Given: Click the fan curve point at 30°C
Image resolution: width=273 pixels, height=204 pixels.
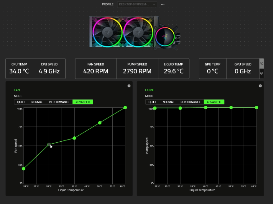Looking at the screenshot, I should pos(49,145).
